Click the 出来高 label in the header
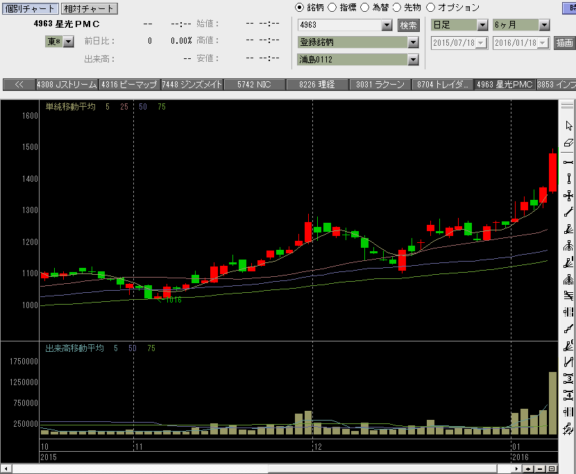Screen dimensions: 576x474 tap(99, 59)
